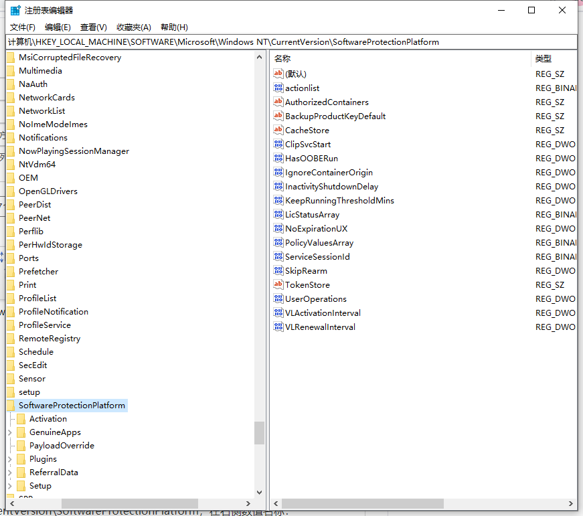Screen dimensions: 583x516
Task: Click the vertical scrollbar down arrow
Action: (x=260, y=492)
